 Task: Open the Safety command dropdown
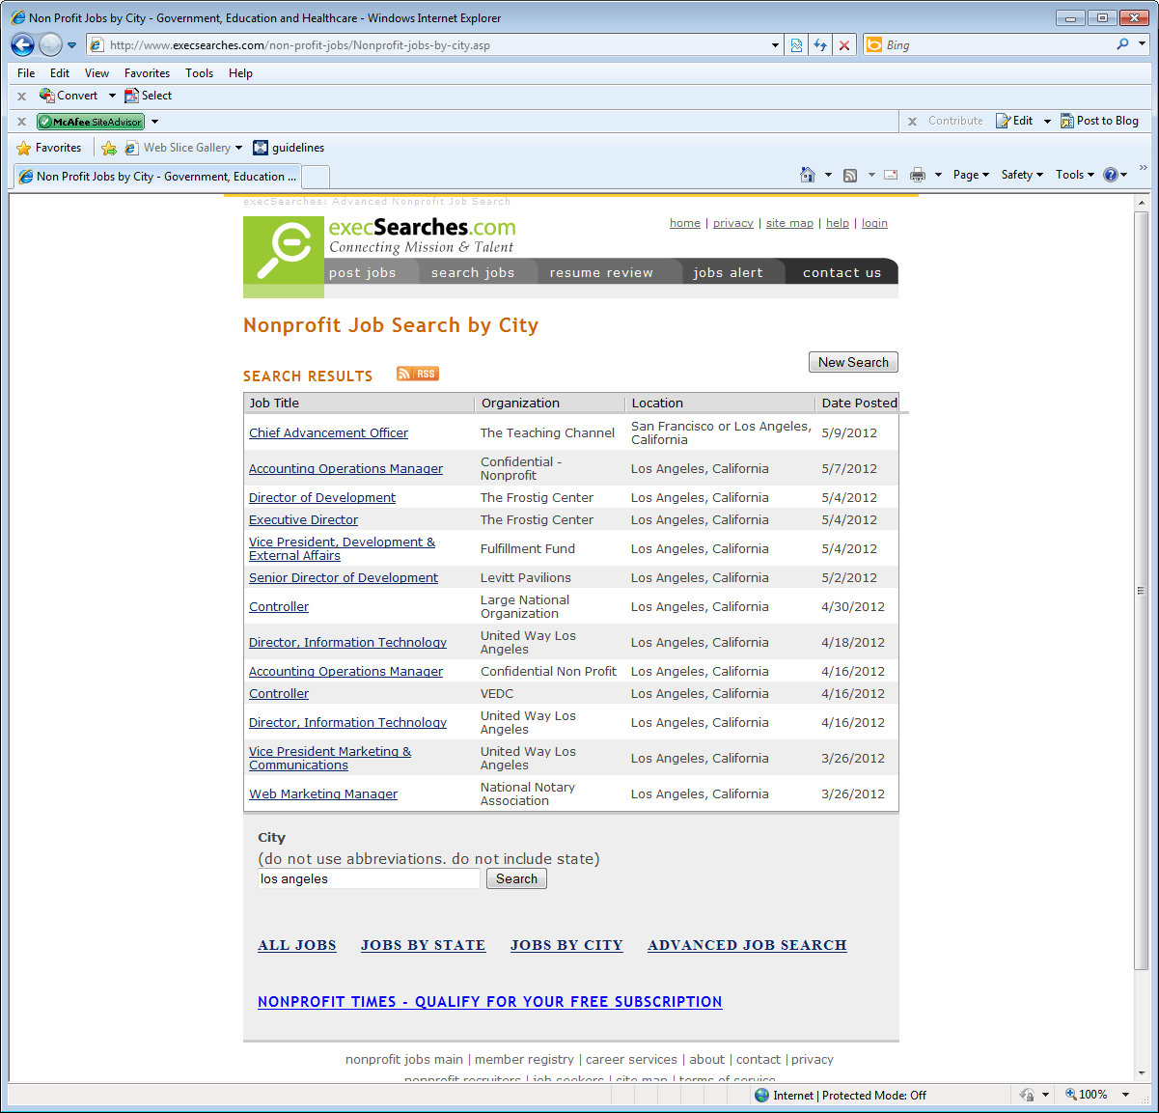point(1022,175)
